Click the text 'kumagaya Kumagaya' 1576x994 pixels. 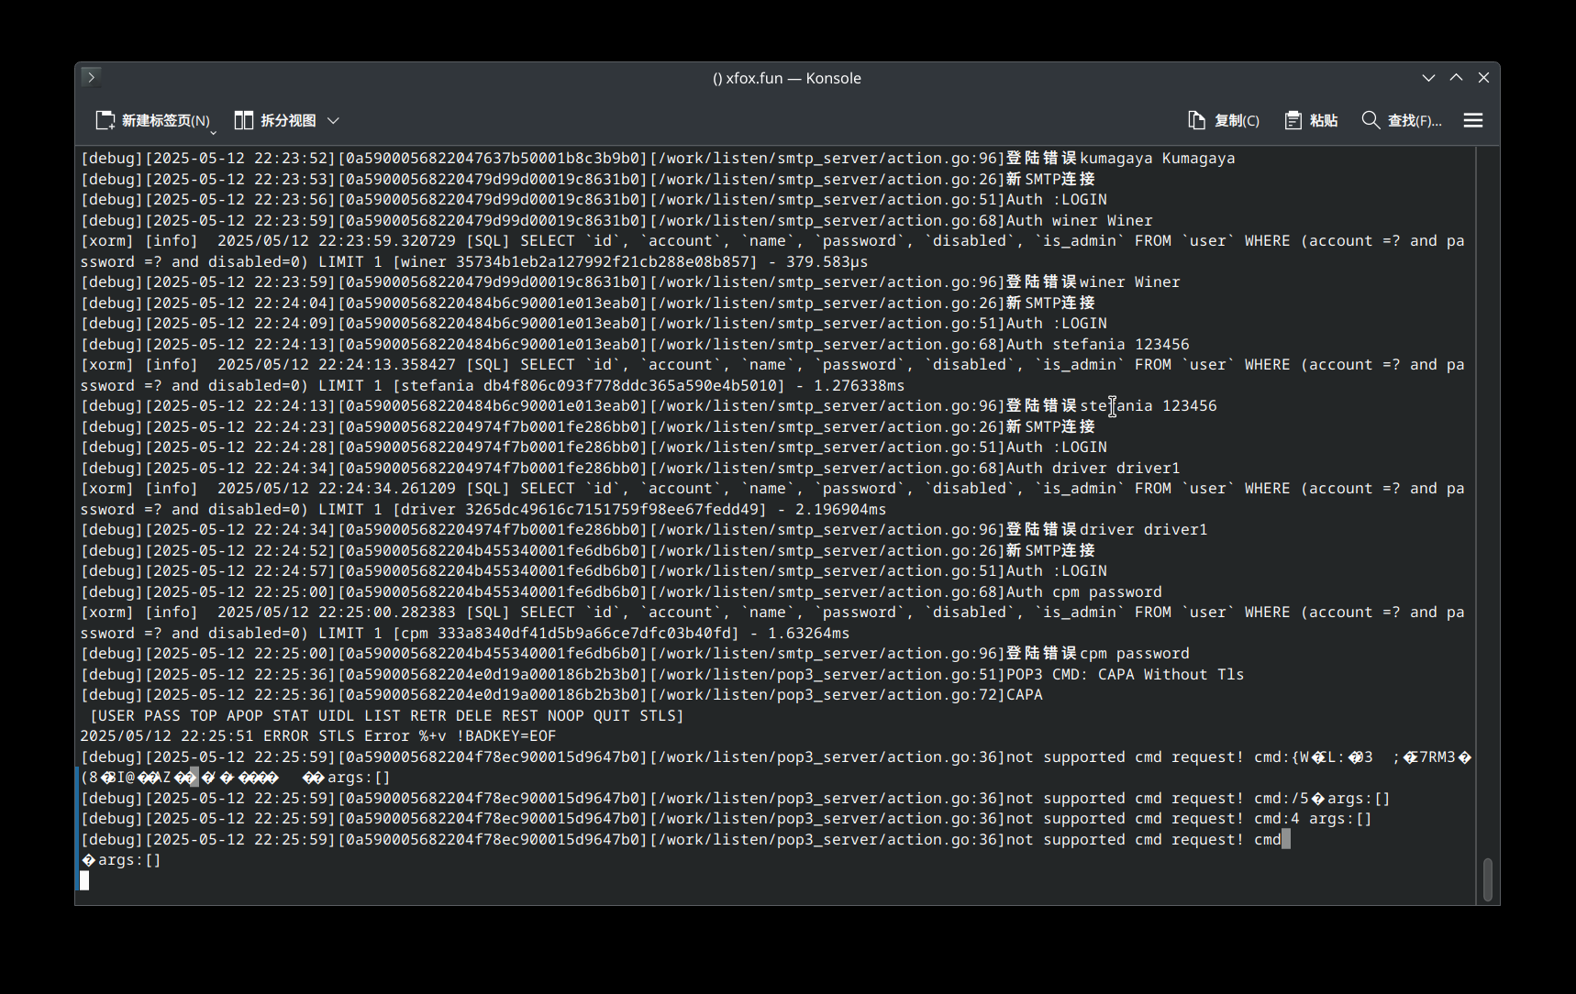tap(1158, 158)
